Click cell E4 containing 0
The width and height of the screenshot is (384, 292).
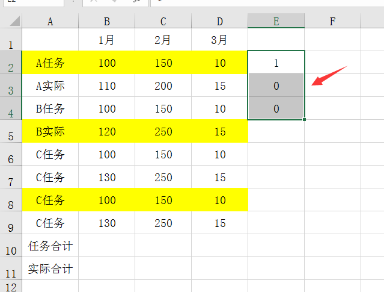point(276,108)
